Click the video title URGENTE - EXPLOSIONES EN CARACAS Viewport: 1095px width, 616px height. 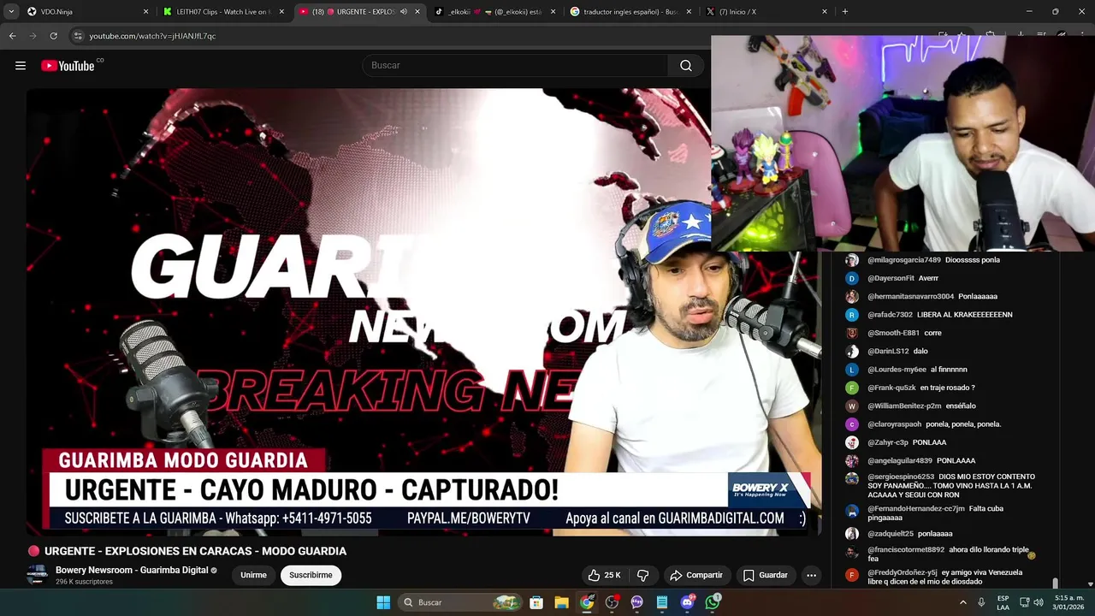[195, 551]
